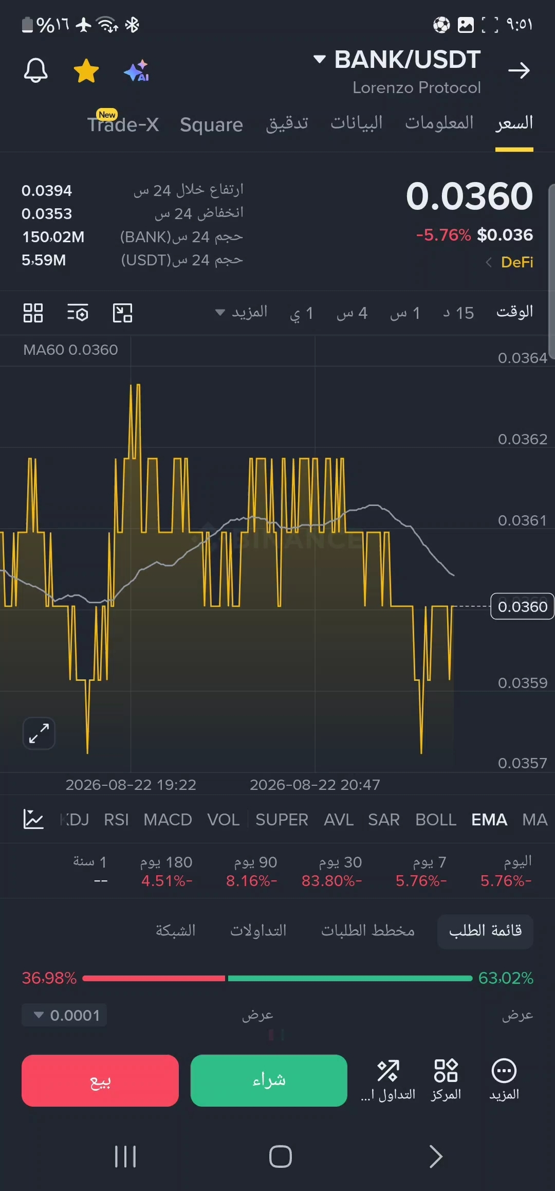Open the التداول trading tools icon
555x1191 pixels.
[x=388, y=1080]
